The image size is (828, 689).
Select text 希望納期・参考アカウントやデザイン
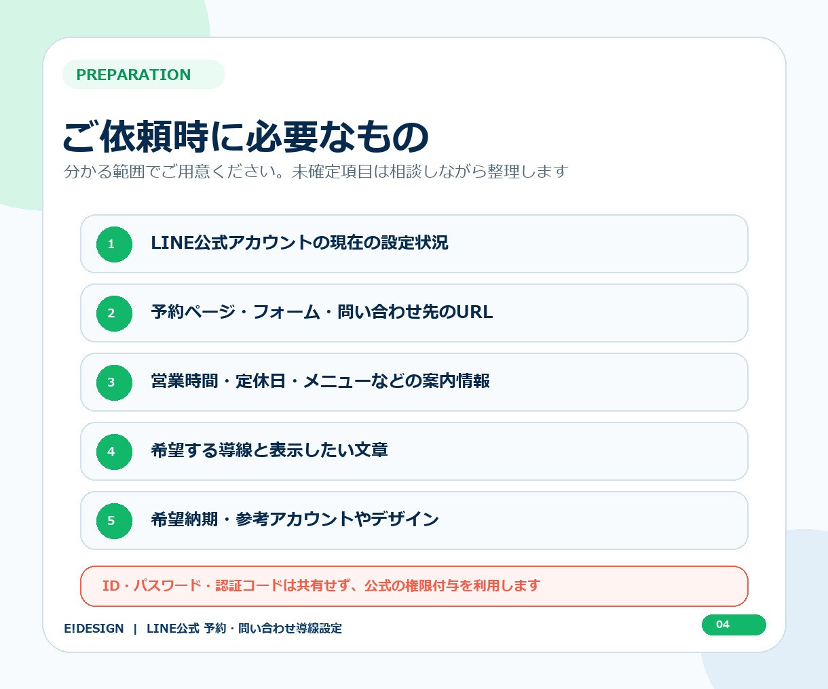tap(295, 519)
